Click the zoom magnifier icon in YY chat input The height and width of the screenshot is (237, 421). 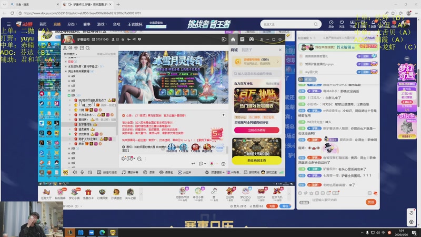[139, 159]
